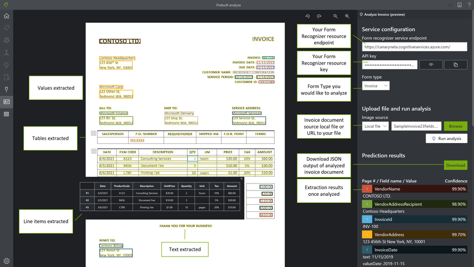The width and height of the screenshot is (474, 267).
Task: Click 'Microsoft Services' under Service Address
Action: click(247, 113)
